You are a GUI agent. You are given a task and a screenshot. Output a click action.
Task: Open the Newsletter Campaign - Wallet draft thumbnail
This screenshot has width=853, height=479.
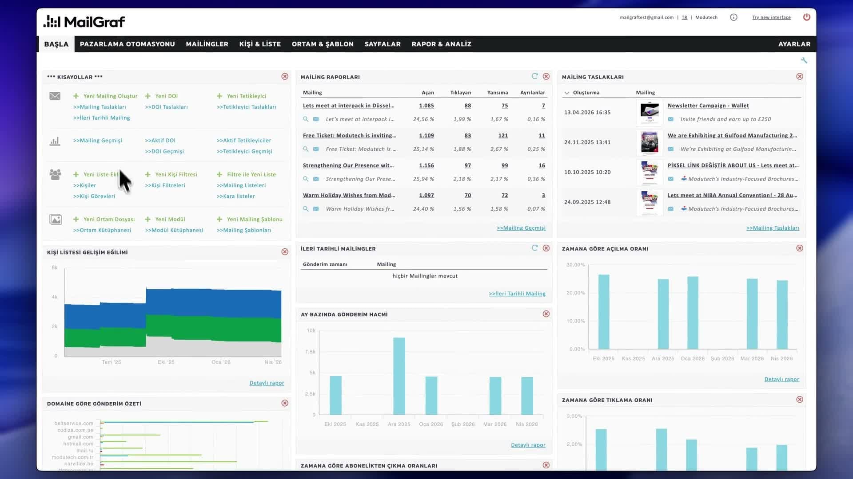(650, 113)
